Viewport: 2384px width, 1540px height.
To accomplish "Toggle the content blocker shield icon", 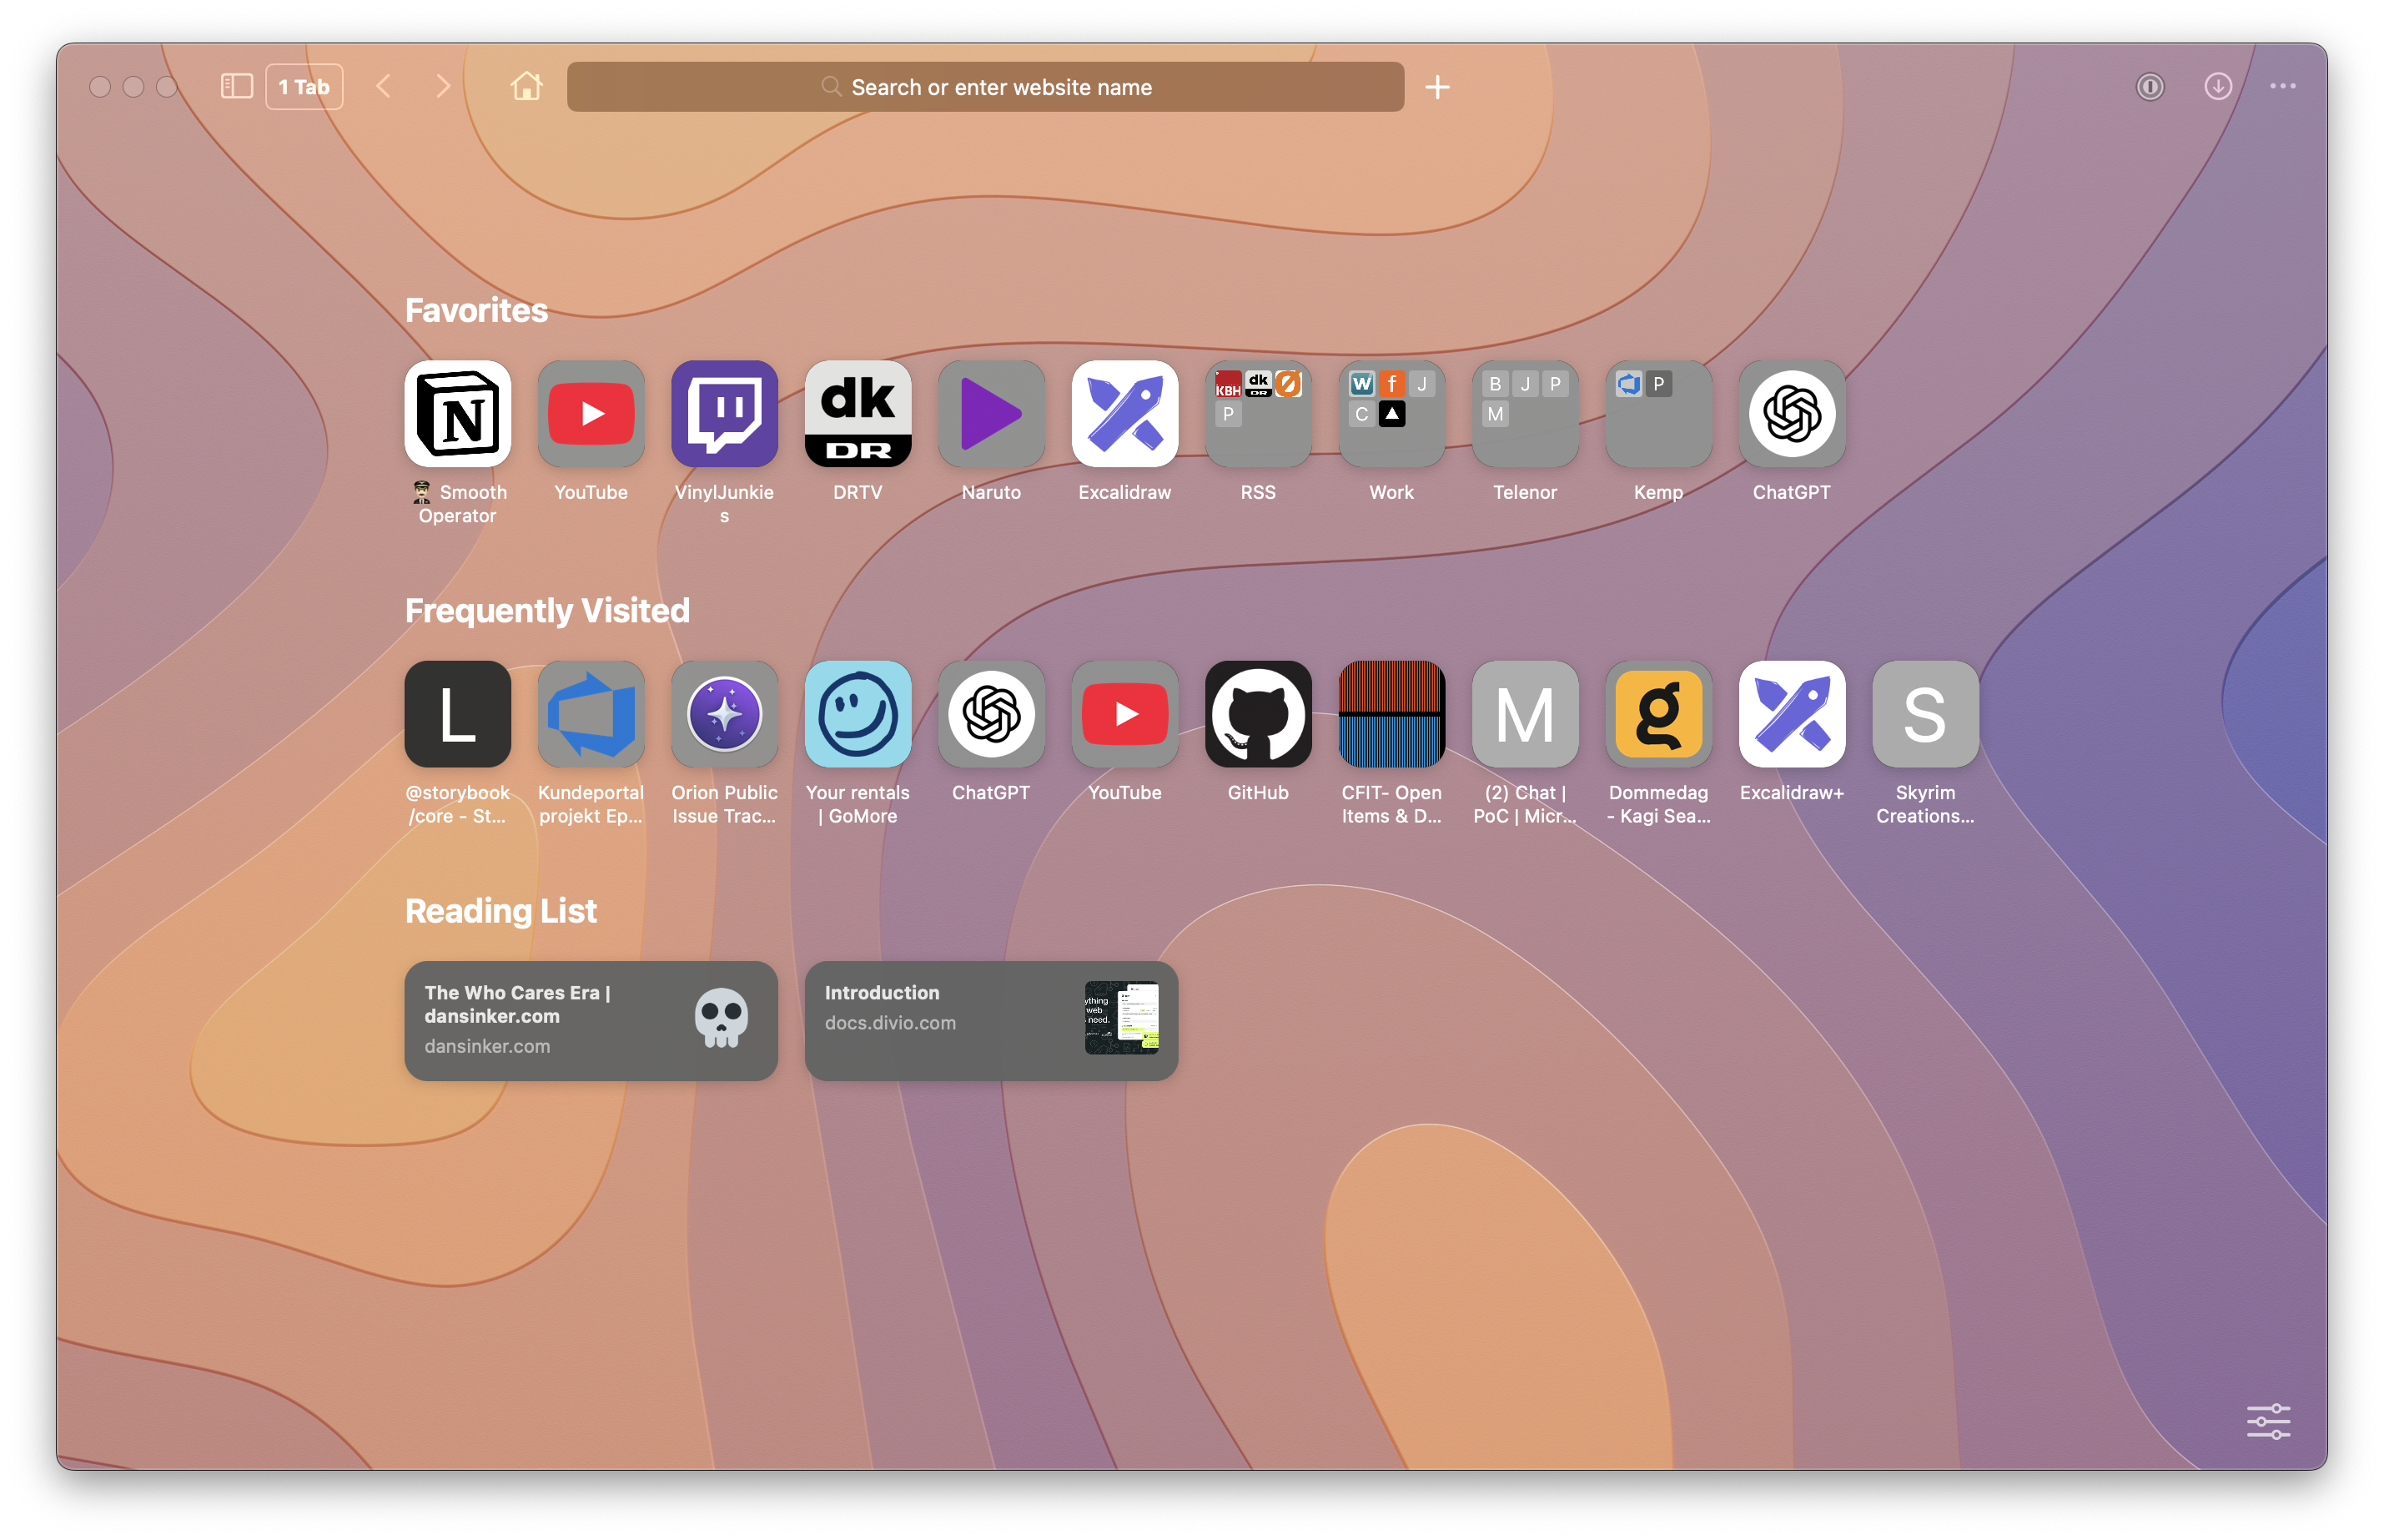I will 2149,87.
